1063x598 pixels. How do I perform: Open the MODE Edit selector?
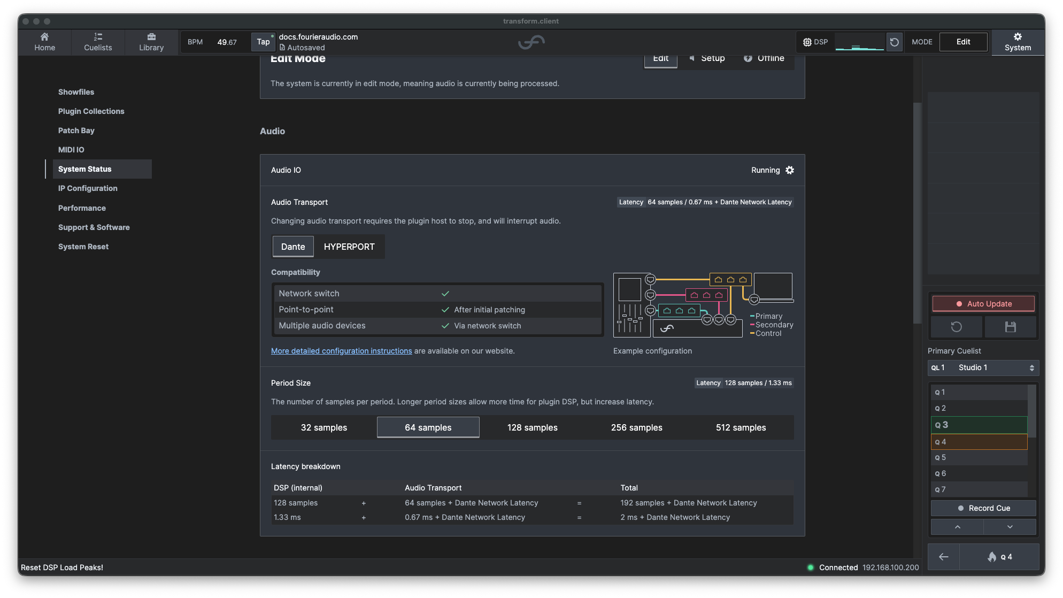click(x=963, y=42)
